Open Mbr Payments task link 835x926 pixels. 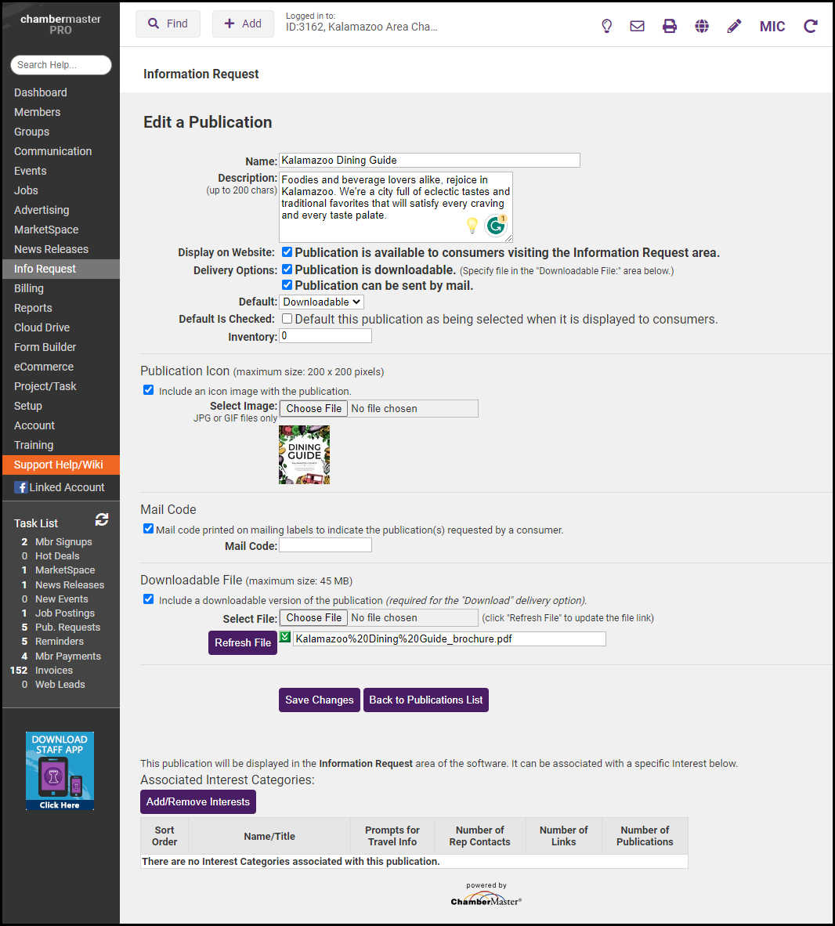coord(68,657)
